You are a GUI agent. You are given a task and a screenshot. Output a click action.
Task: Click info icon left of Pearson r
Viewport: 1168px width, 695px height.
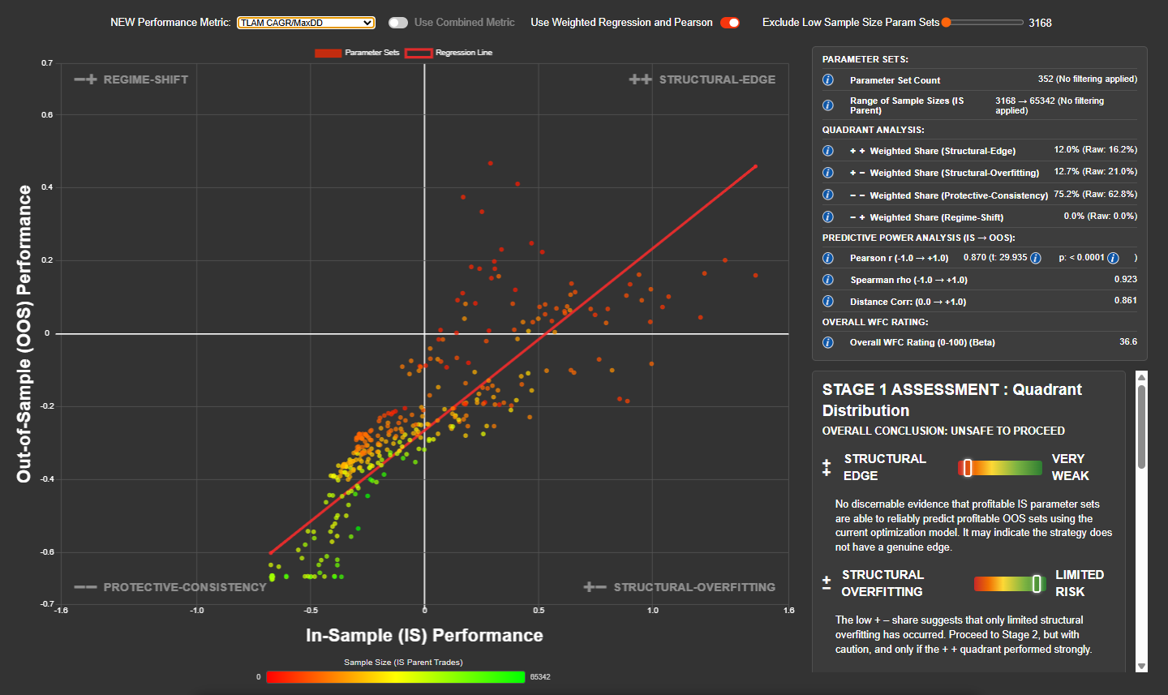click(x=828, y=258)
